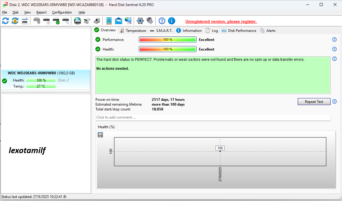Viewport: 342px width, 201px height.
Task: Click the blue Refresh arrows toolbar icon
Action: 5,21
